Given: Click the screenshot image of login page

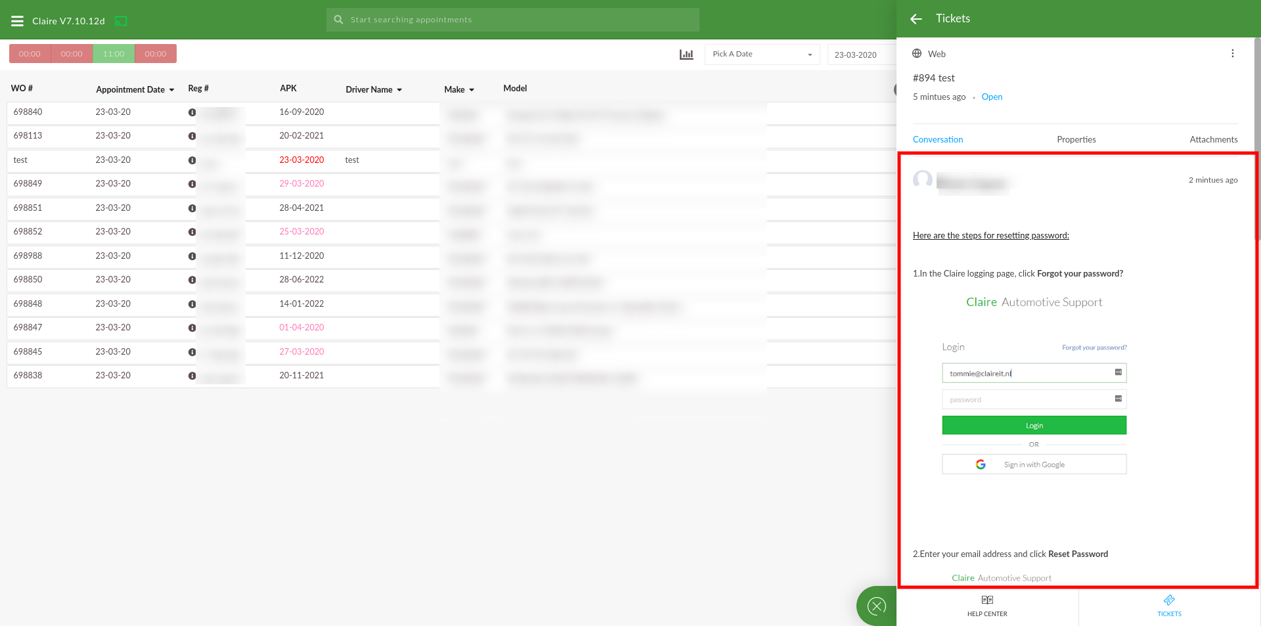Looking at the screenshot, I should 1034,388.
